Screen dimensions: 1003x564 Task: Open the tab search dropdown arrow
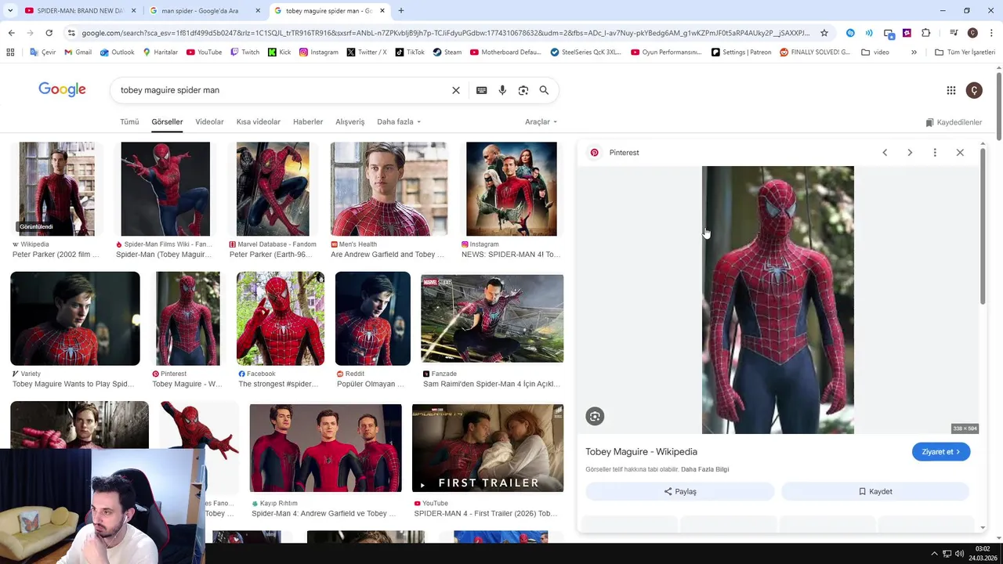coord(10,11)
